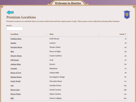Open the Dressing Room location link

(16, 47)
